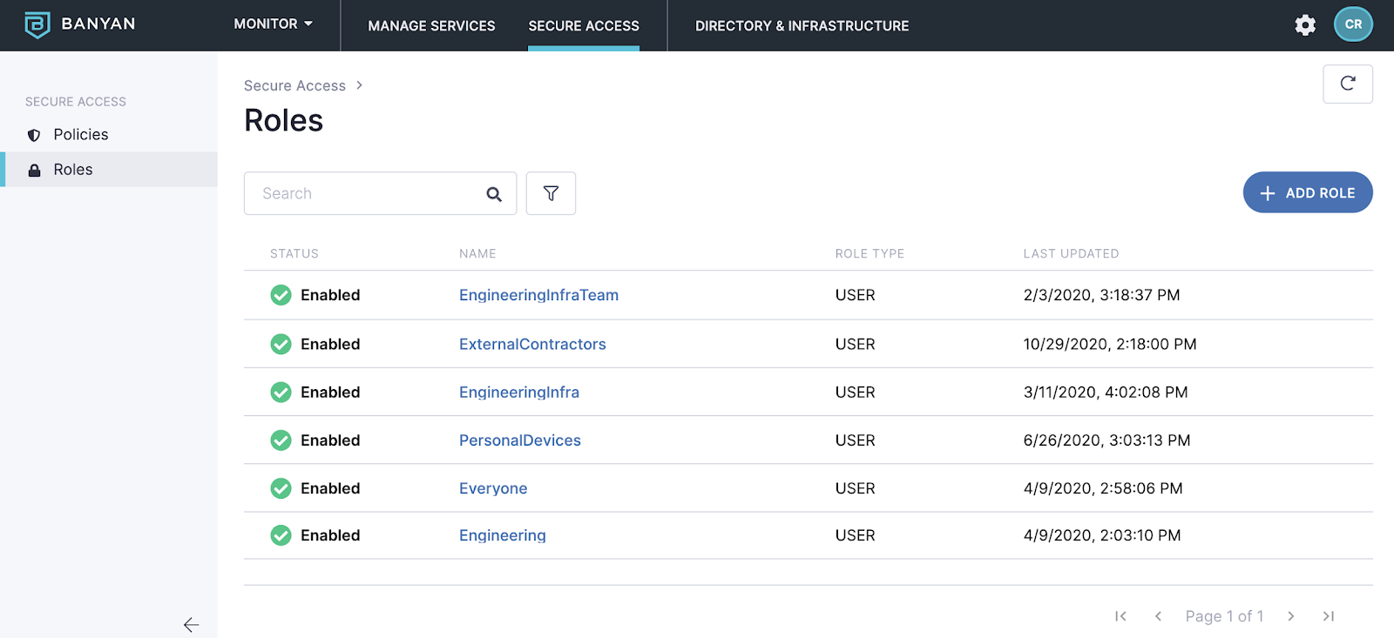Click the Banyan shield logo icon
The height and width of the screenshot is (638, 1394).
(x=37, y=25)
